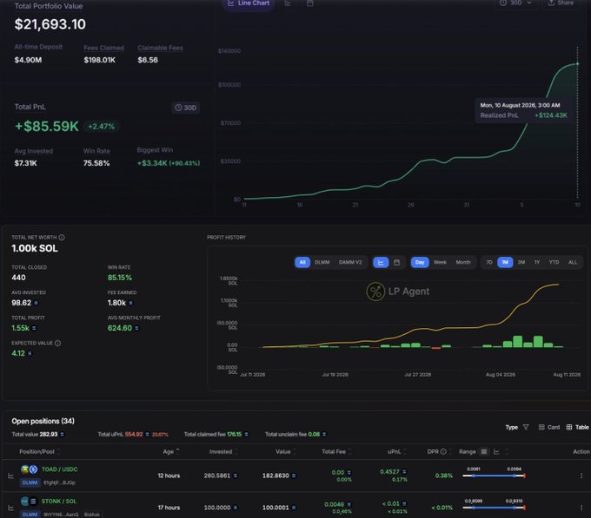Click the DLMM tag in TOAD / USDC row

30,482
